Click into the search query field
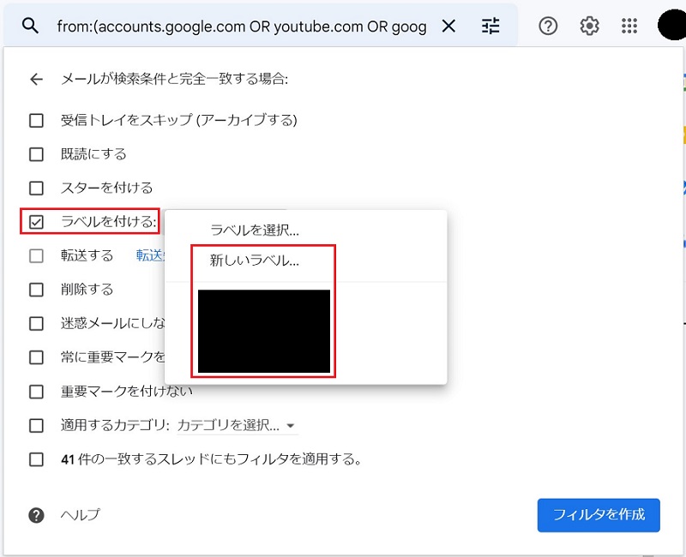Screen dimensions: 686x557 [242, 27]
